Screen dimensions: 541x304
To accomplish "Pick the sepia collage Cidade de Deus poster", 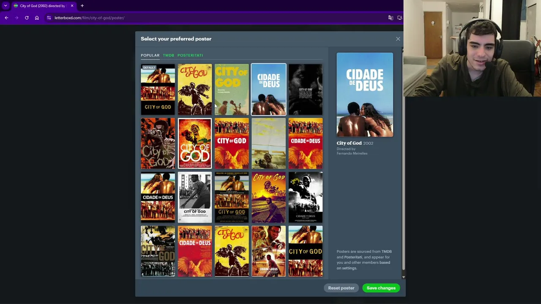I will click(268, 251).
